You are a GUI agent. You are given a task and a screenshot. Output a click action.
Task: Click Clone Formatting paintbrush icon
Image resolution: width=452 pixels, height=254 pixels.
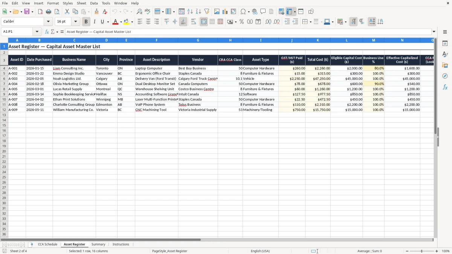pos(96,12)
